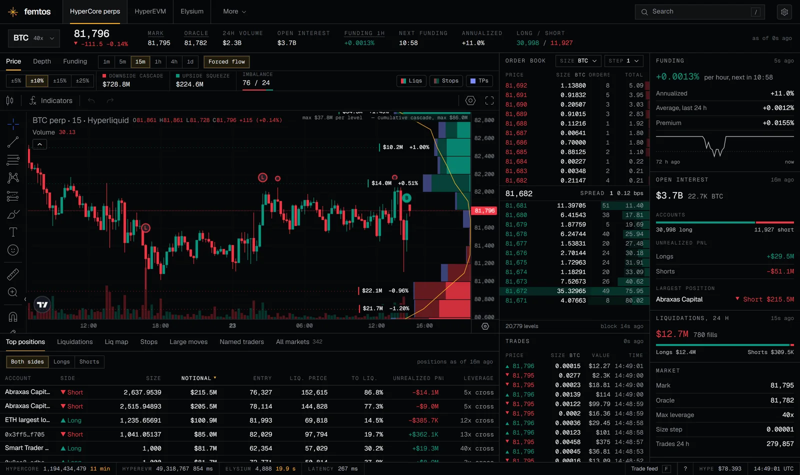Enter fullscreen chart mode
Viewport: 800px width, 475px height.
click(x=489, y=100)
